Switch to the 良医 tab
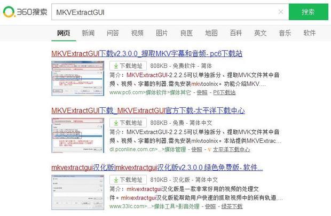This screenshot has width=331, height=216. (x=187, y=33)
